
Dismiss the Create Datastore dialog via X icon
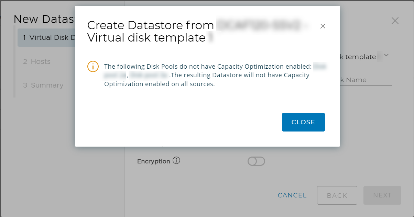(323, 26)
